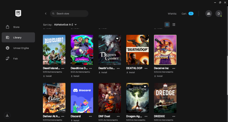Open more options for Deadtime Defenders
Screen dimensions: 228x122
coord(90,68)
